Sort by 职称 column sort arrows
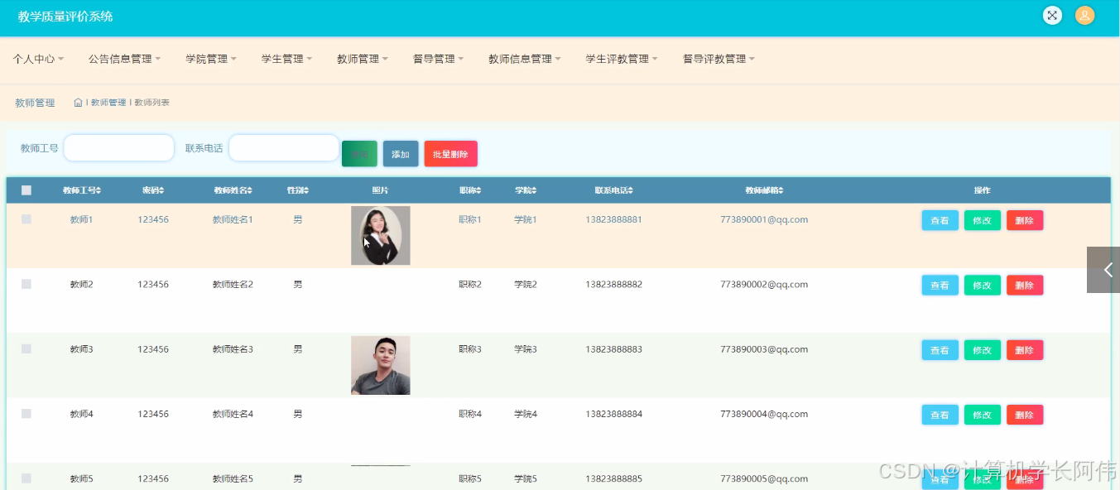Image resolution: width=1120 pixels, height=490 pixels. (x=478, y=190)
